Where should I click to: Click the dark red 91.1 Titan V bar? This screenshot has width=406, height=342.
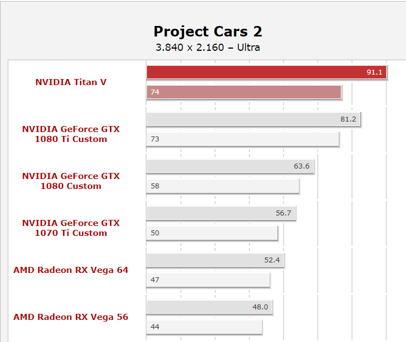pyautogui.click(x=266, y=72)
